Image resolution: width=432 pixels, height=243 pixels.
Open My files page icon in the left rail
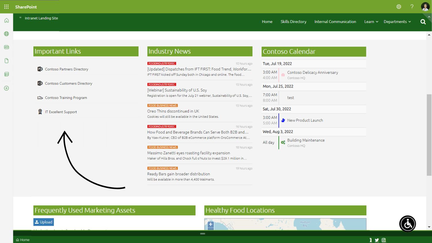coord(6,61)
